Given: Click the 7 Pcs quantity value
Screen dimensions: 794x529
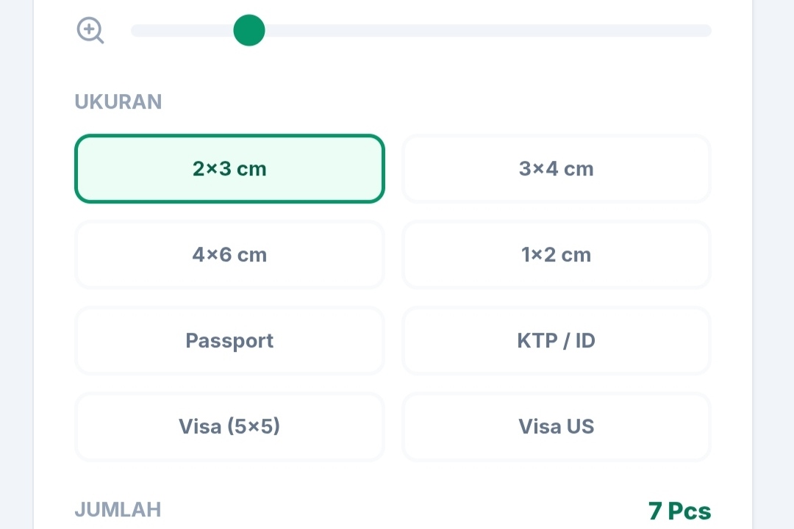Looking at the screenshot, I should (x=679, y=511).
